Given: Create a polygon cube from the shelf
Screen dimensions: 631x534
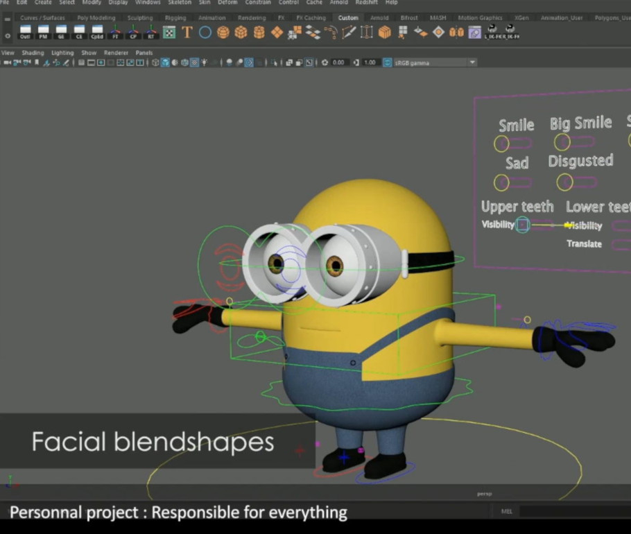Looking at the screenshot, I should coord(241,32).
